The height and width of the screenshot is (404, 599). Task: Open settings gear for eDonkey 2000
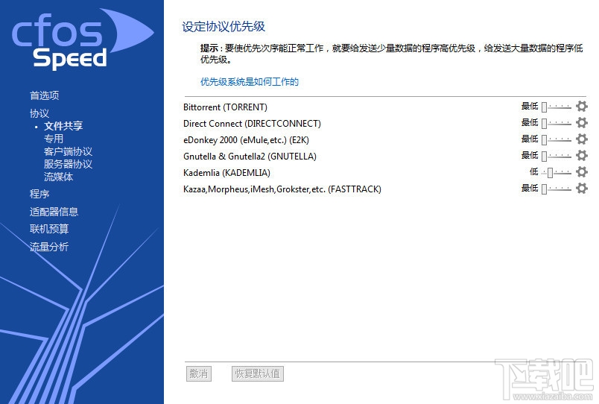click(x=581, y=139)
